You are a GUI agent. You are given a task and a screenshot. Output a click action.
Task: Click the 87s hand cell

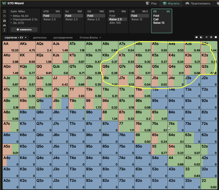[126, 115]
